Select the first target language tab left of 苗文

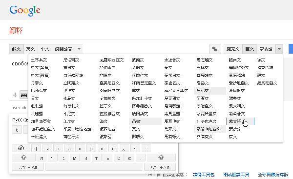pos(233,49)
